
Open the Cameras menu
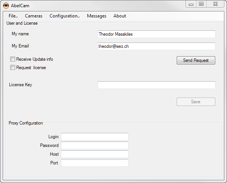[34, 16]
